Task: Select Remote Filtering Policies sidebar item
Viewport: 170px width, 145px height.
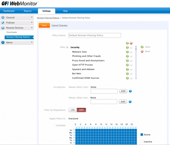Action: click(x=19, y=37)
